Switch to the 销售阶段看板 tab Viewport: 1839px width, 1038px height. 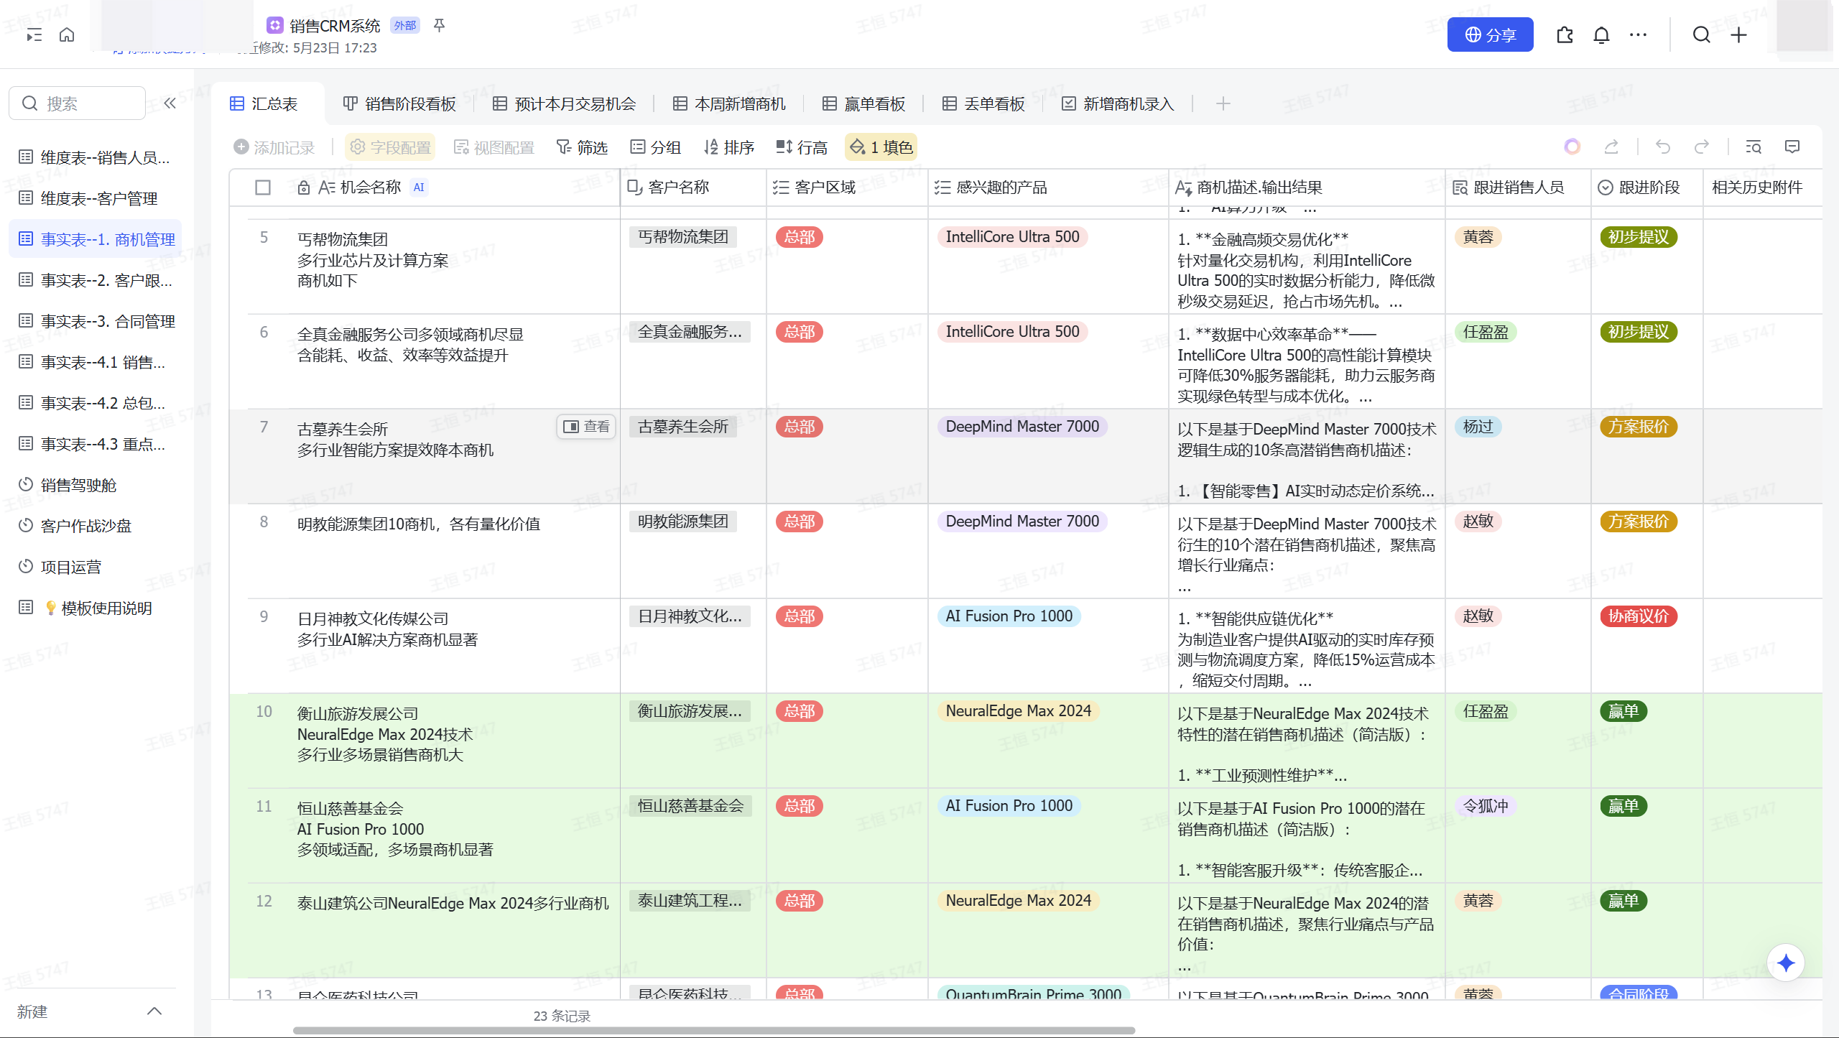pos(399,104)
